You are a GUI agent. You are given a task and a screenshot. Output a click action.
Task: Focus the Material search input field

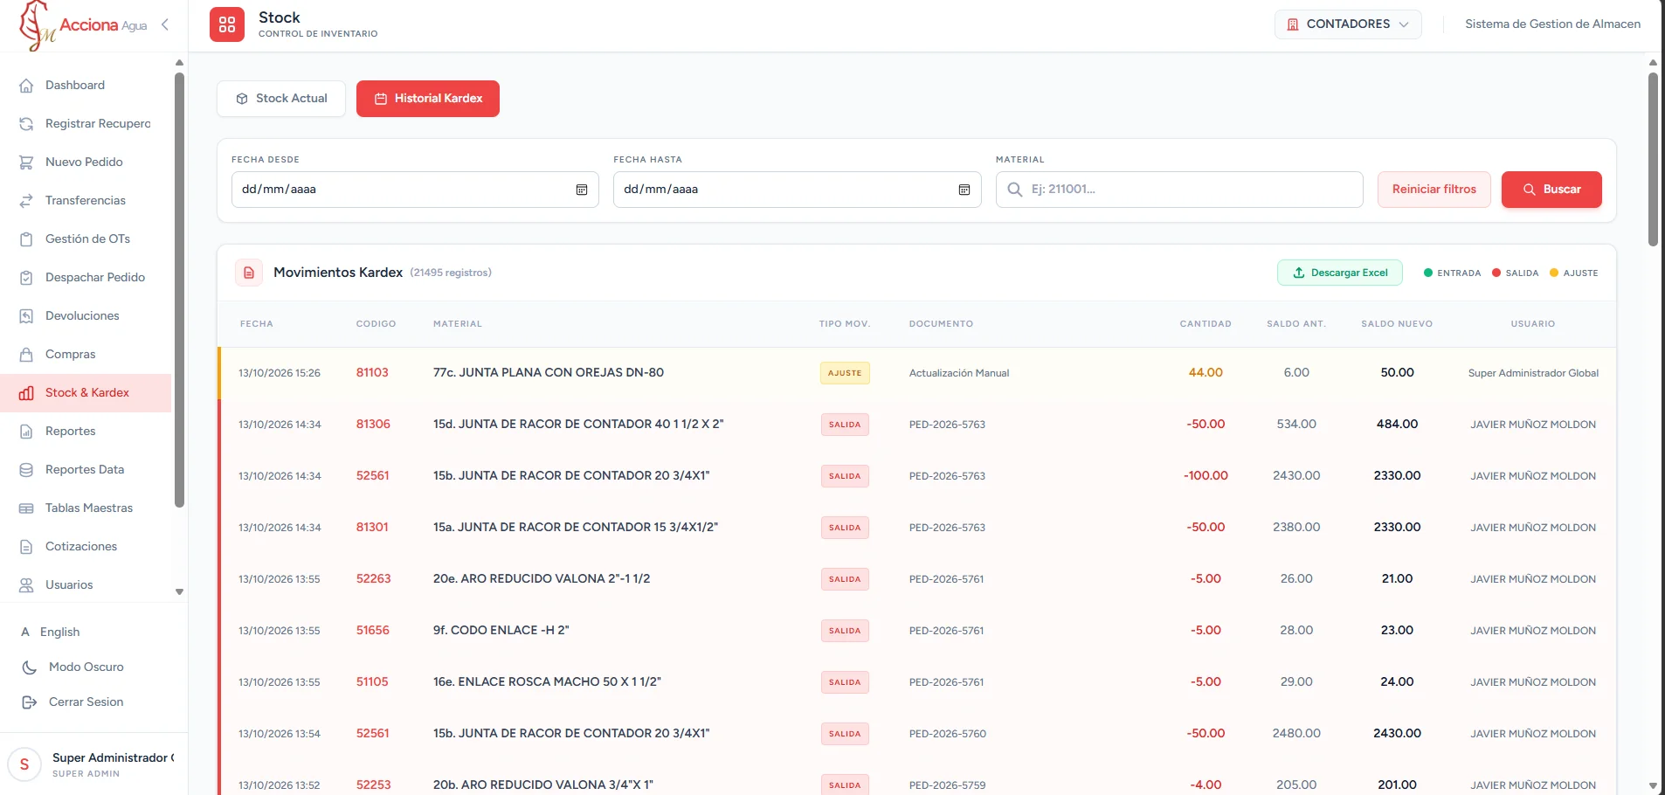coord(1179,190)
